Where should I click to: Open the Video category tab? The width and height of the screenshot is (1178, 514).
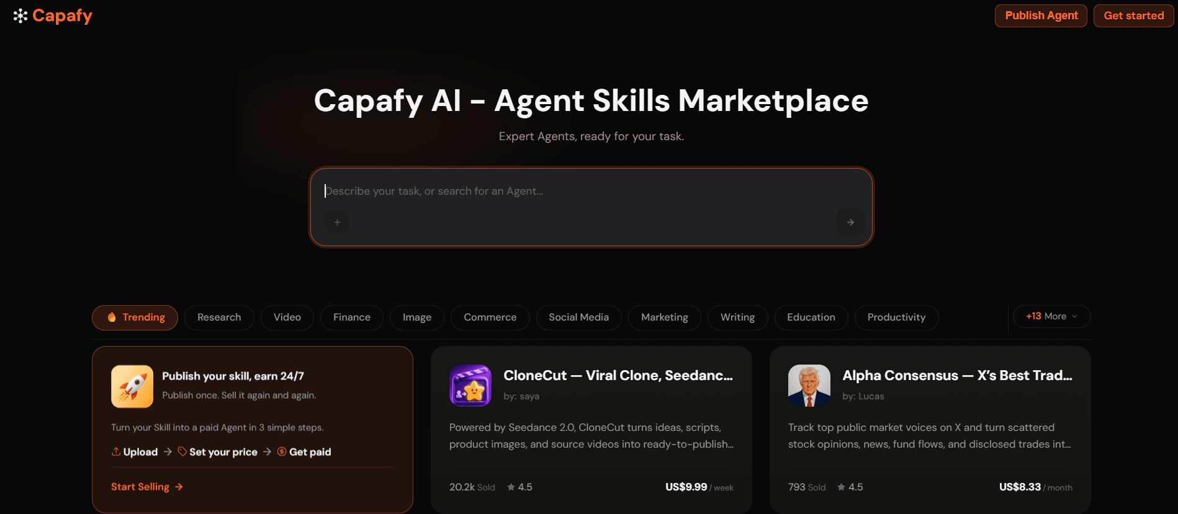coord(287,317)
